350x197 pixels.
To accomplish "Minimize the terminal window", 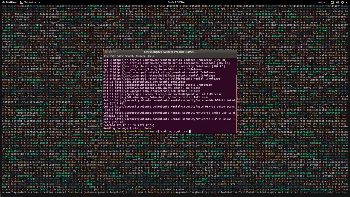I will [110, 52].
